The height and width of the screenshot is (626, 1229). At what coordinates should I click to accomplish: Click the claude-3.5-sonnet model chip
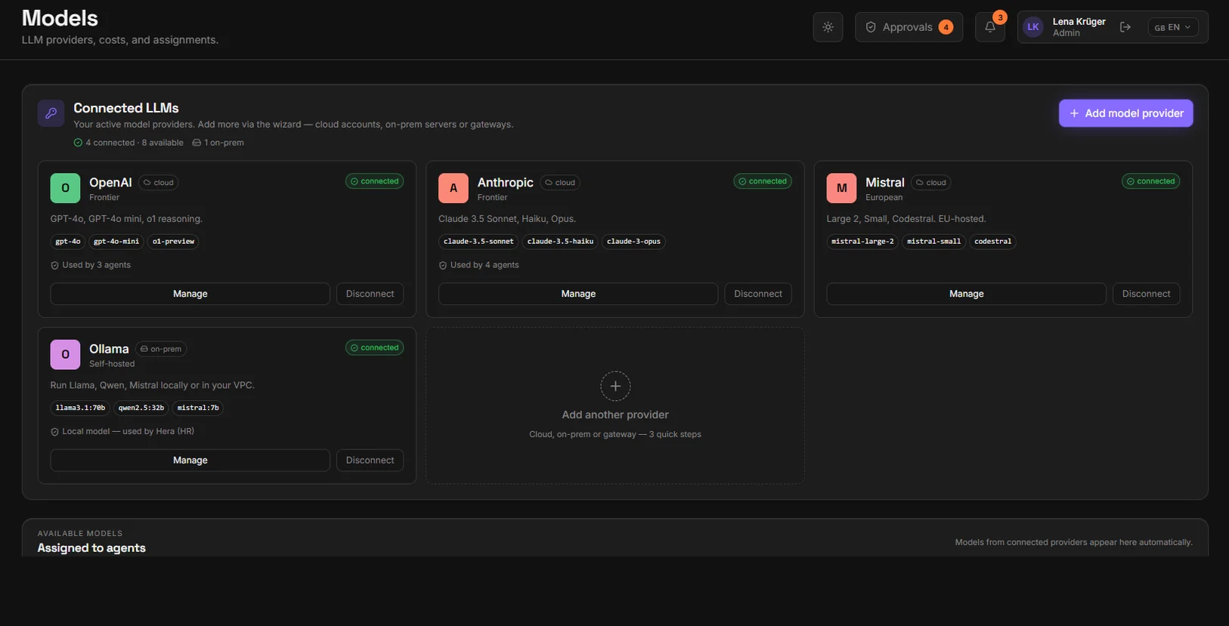coord(478,242)
